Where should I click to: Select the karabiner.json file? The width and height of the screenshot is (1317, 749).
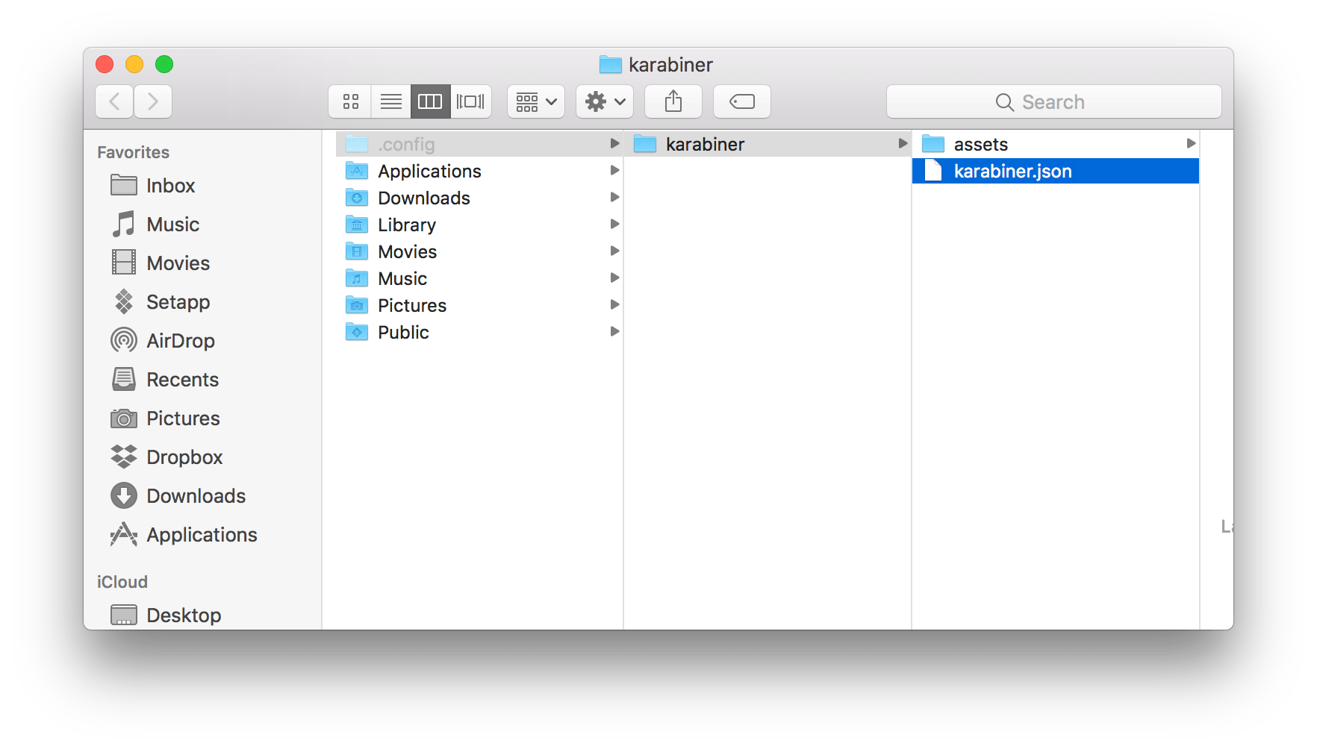point(1012,172)
